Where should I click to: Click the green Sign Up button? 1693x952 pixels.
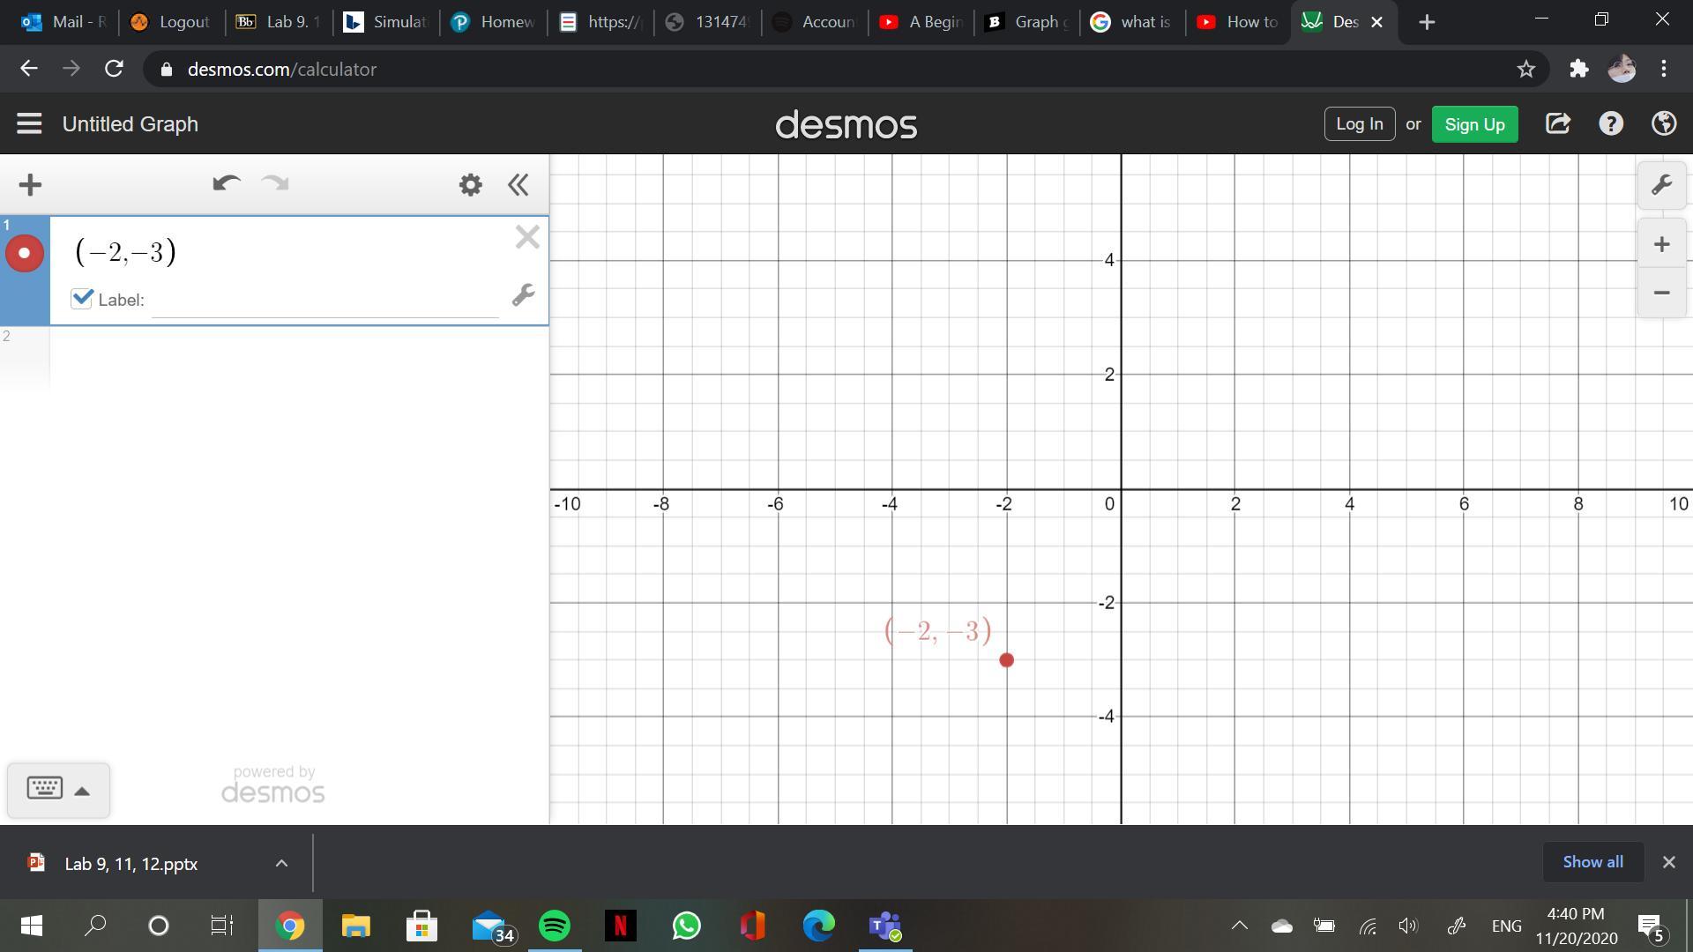[x=1474, y=124]
